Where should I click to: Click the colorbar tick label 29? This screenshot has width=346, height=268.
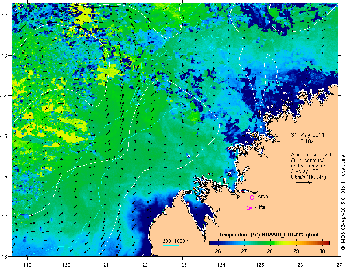pos(296,251)
